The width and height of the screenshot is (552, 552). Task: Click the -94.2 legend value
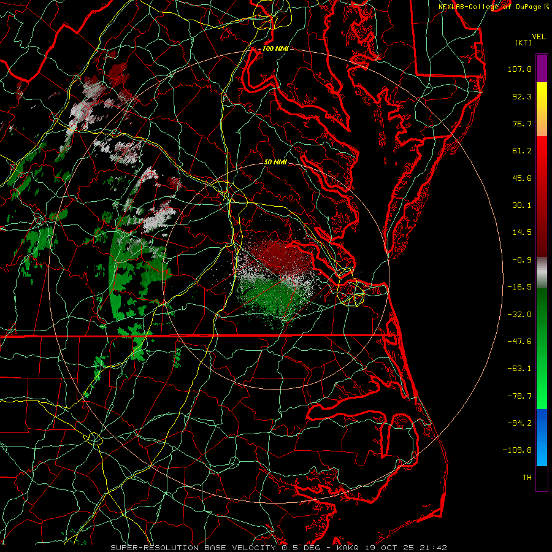point(519,423)
